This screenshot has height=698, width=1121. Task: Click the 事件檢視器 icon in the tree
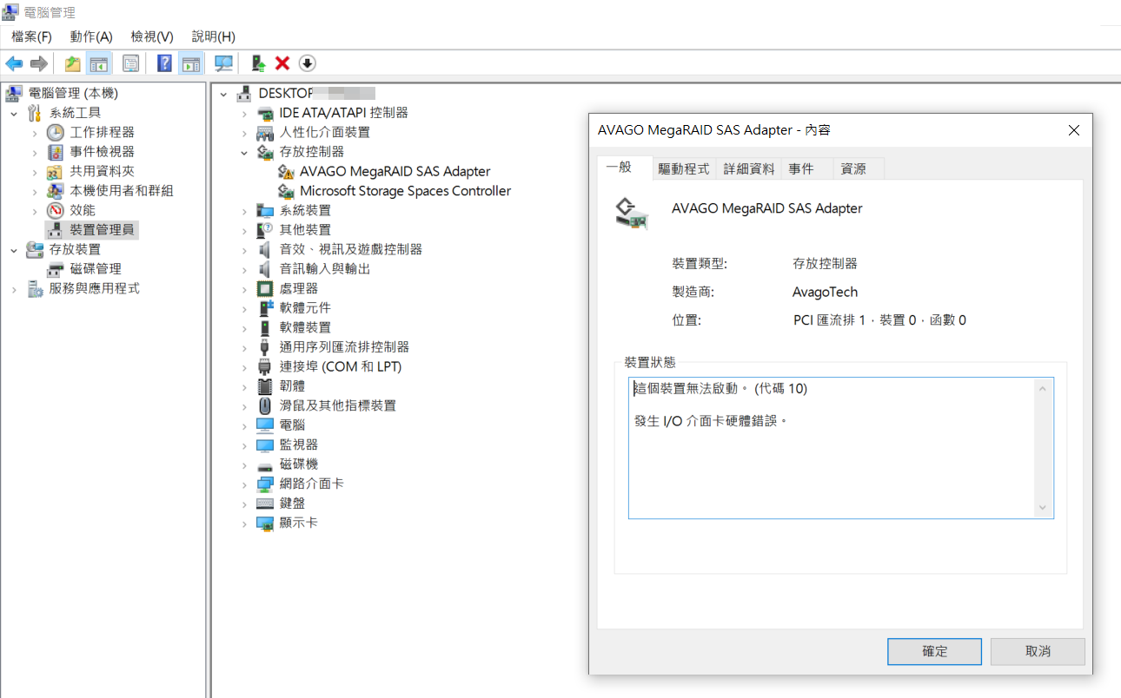[56, 152]
